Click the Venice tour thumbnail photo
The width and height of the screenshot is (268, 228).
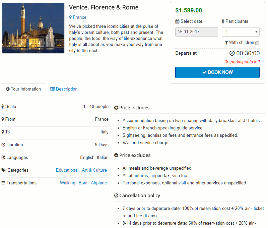point(33,28)
